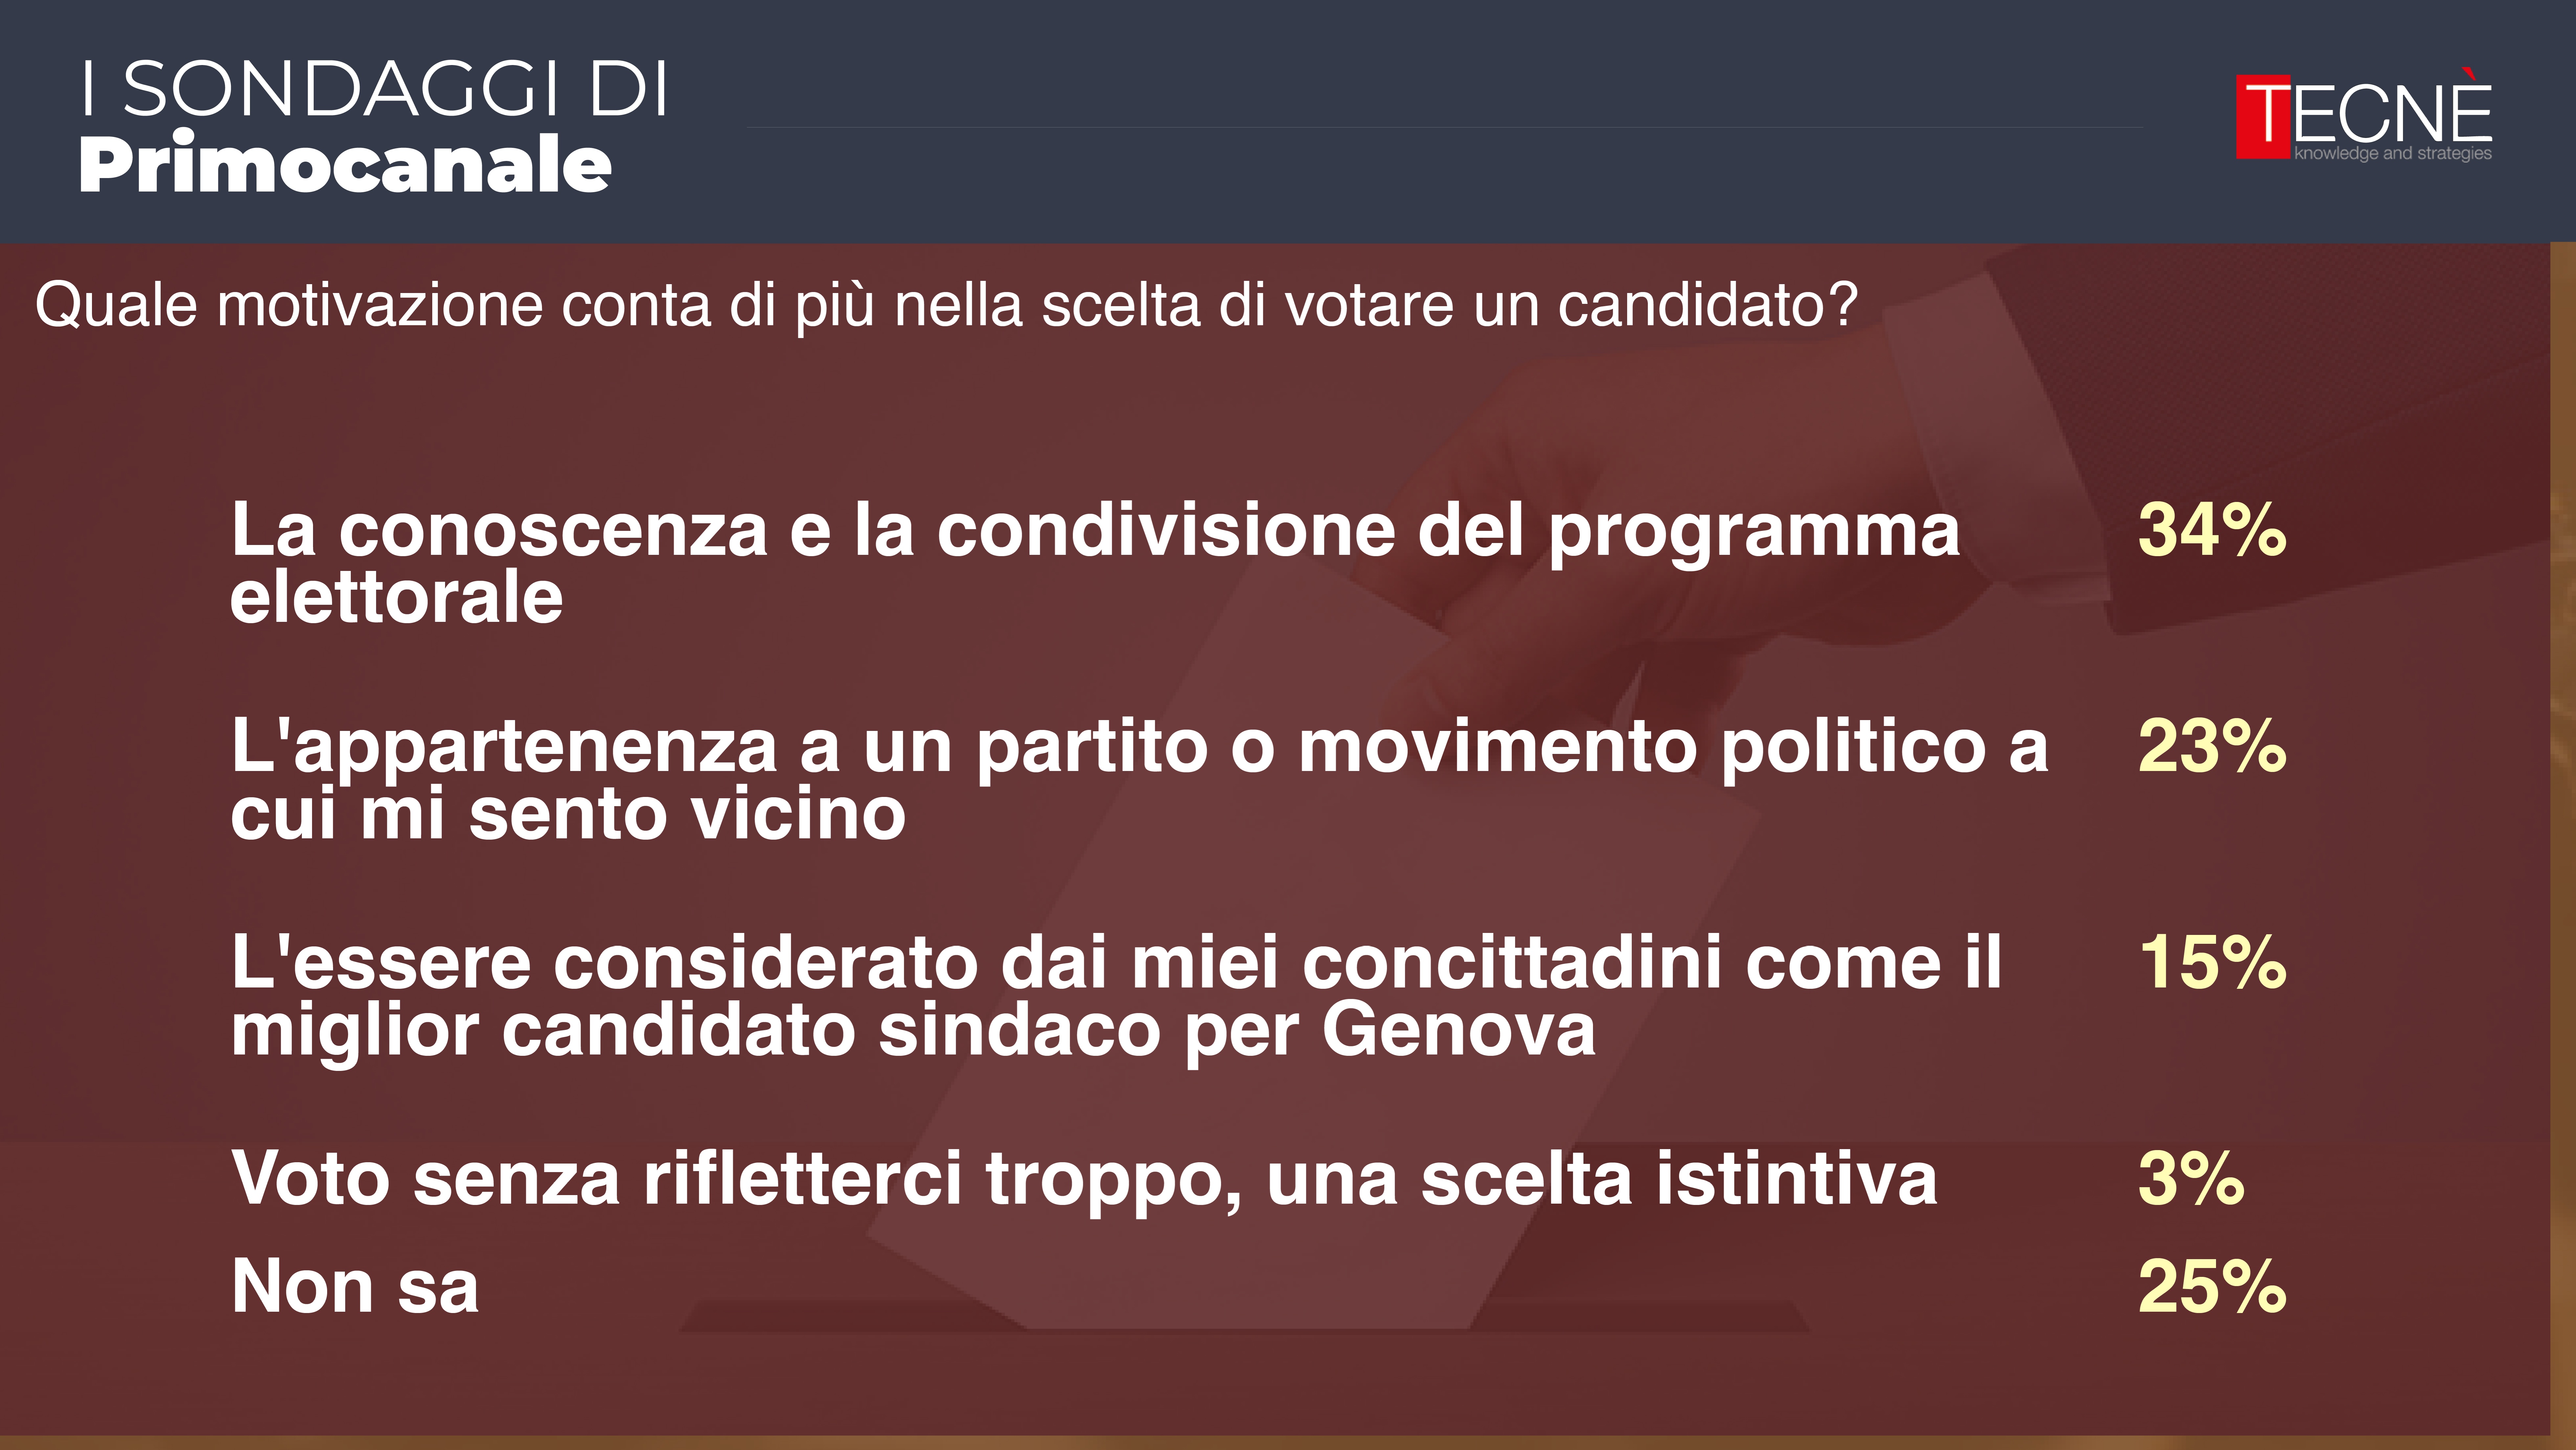Click the bold 'Primocanale' title
Image resolution: width=2576 pixels, height=1450 pixels.
345,165
